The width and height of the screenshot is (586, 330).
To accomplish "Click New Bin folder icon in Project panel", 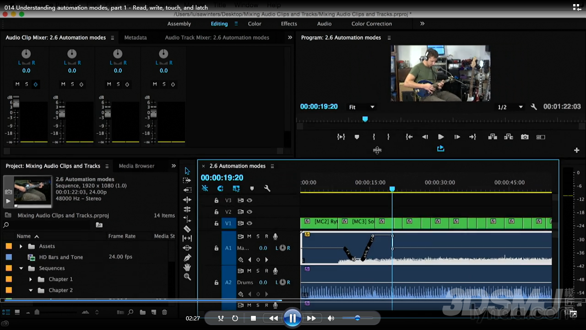I will click(x=143, y=312).
